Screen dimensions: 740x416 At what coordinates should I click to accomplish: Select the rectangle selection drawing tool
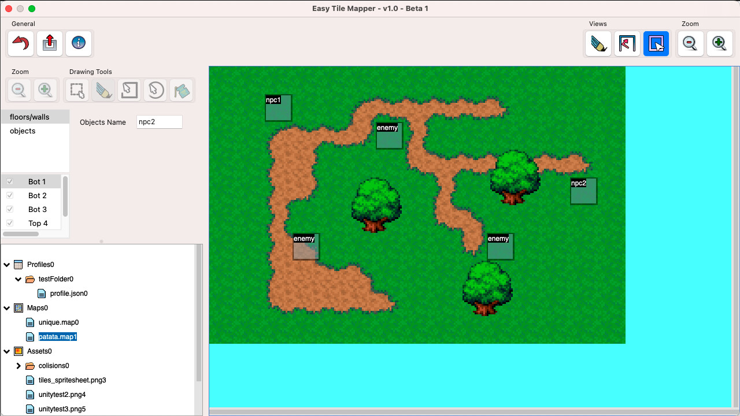pyautogui.click(x=76, y=90)
